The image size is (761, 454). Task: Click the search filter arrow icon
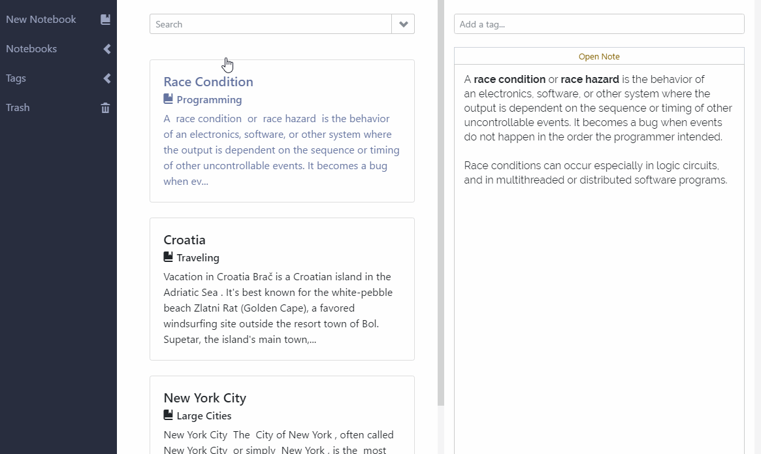tap(403, 24)
